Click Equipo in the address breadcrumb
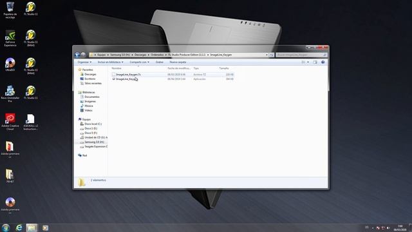Image resolution: width=412 pixels, height=232 pixels. click(102, 55)
